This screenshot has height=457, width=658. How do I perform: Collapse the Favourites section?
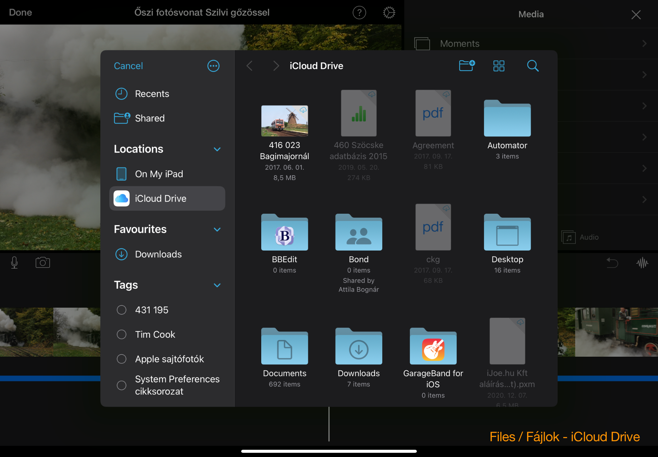point(217,229)
